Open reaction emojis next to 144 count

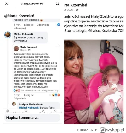click(x=17, y=90)
